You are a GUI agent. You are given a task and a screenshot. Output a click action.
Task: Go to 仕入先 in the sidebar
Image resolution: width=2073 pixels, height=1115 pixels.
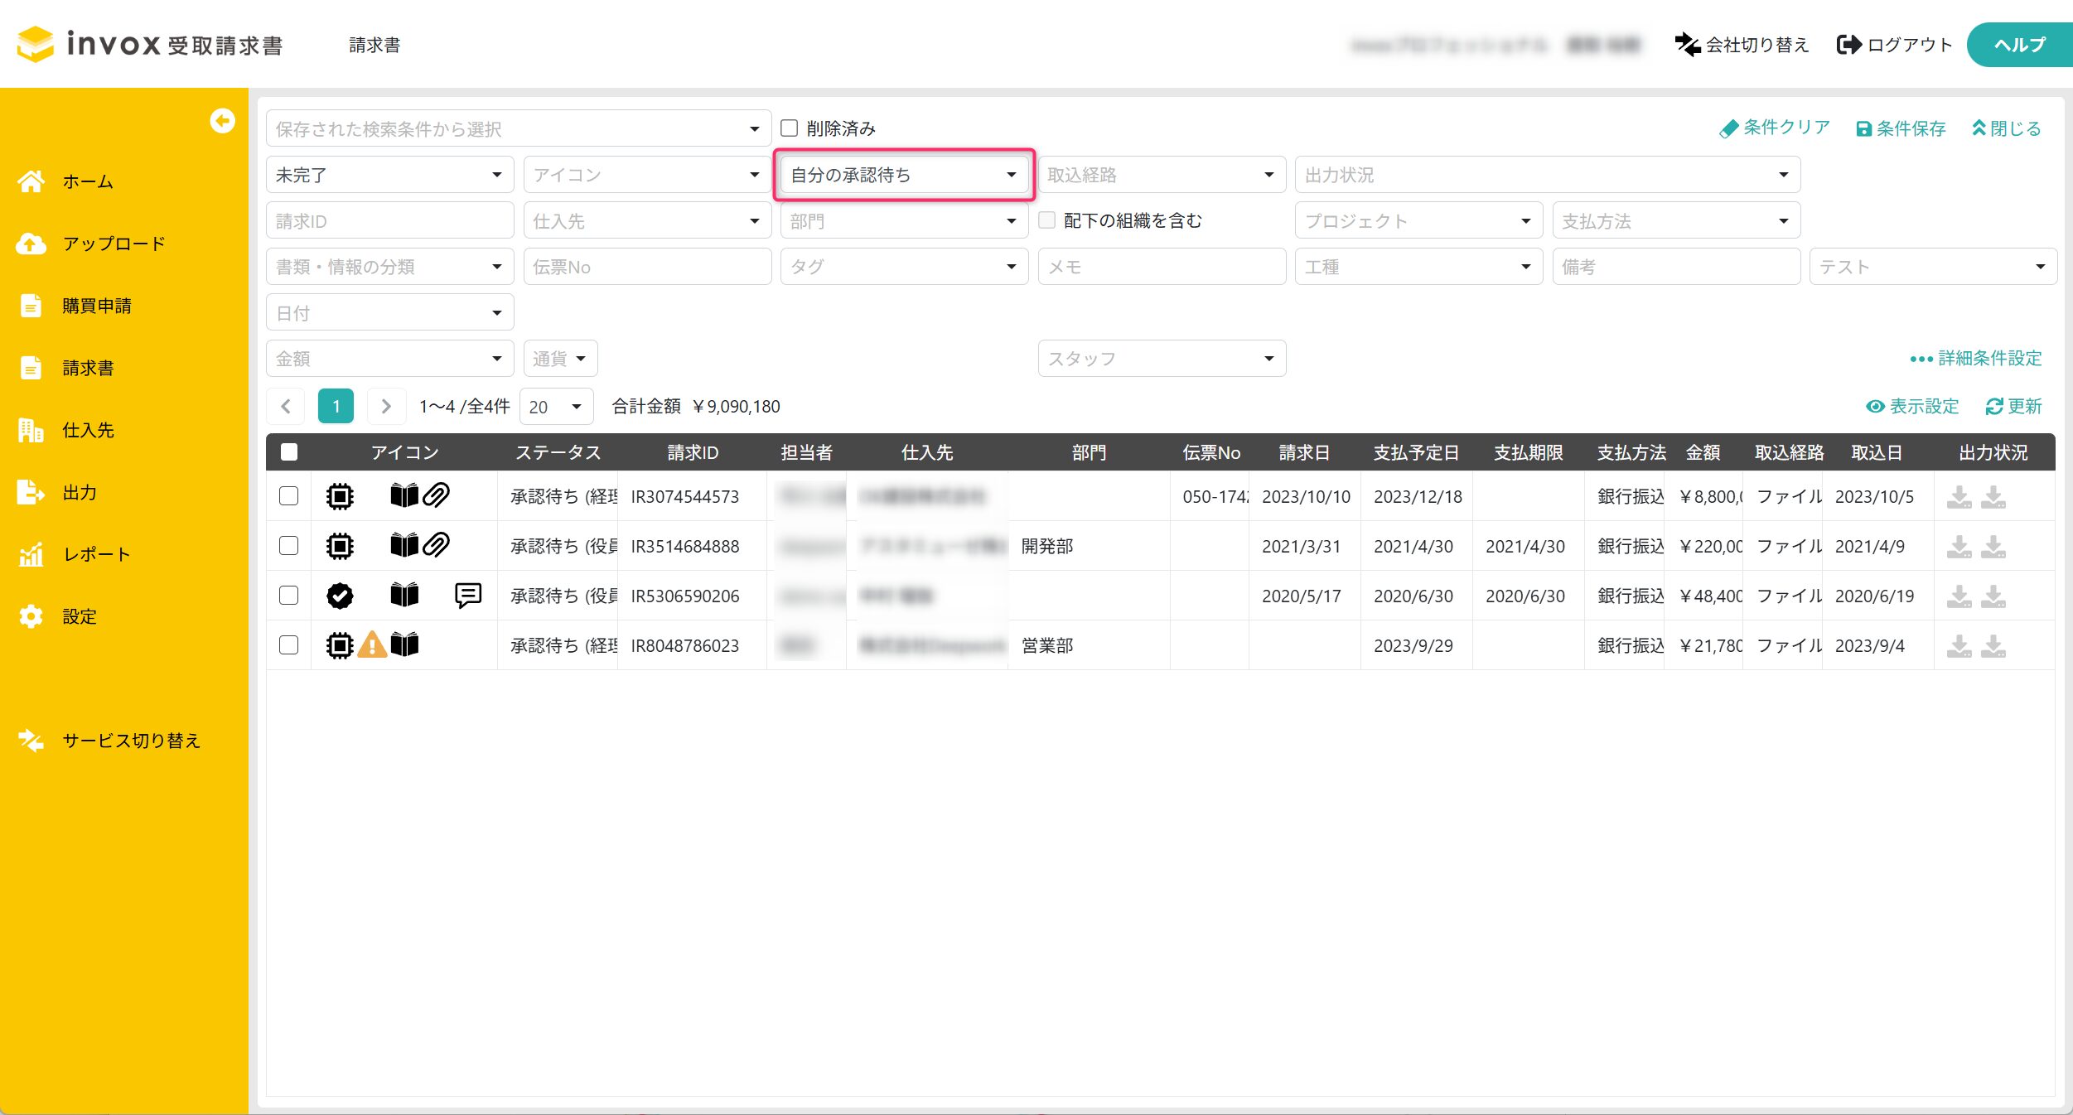pyautogui.click(x=88, y=430)
